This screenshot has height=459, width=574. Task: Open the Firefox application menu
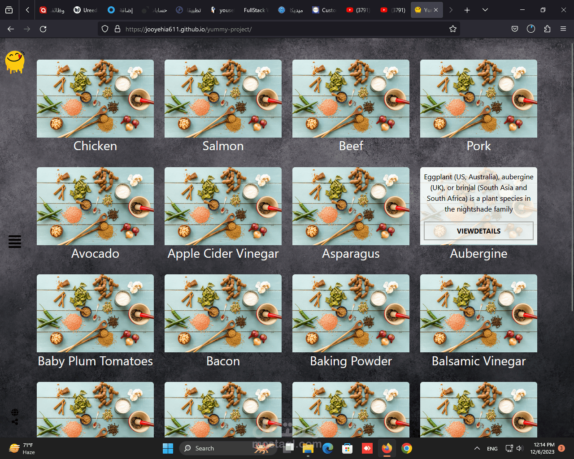[563, 29]
